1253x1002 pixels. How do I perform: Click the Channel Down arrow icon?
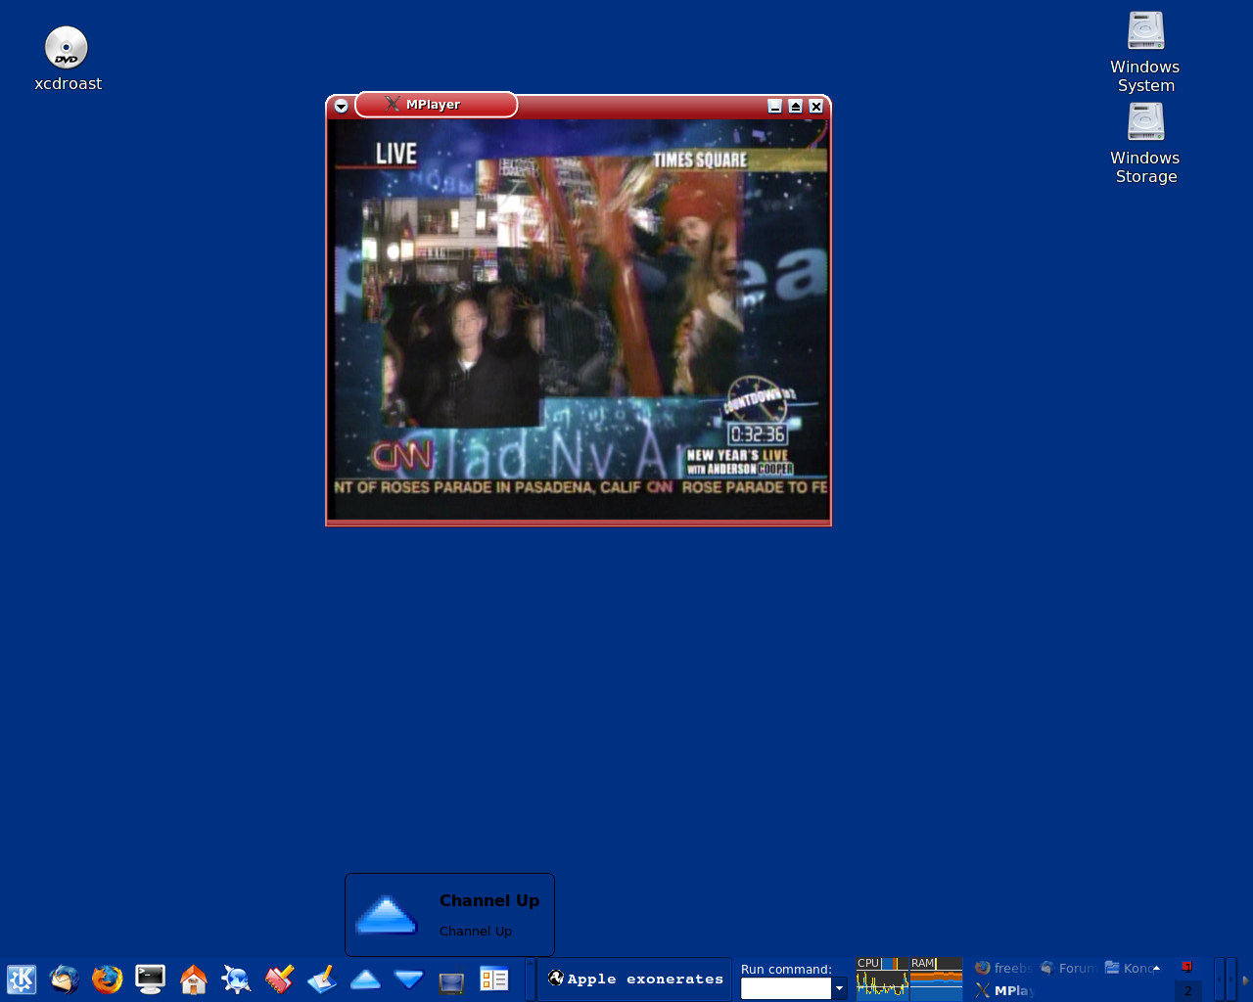(408, 979)
